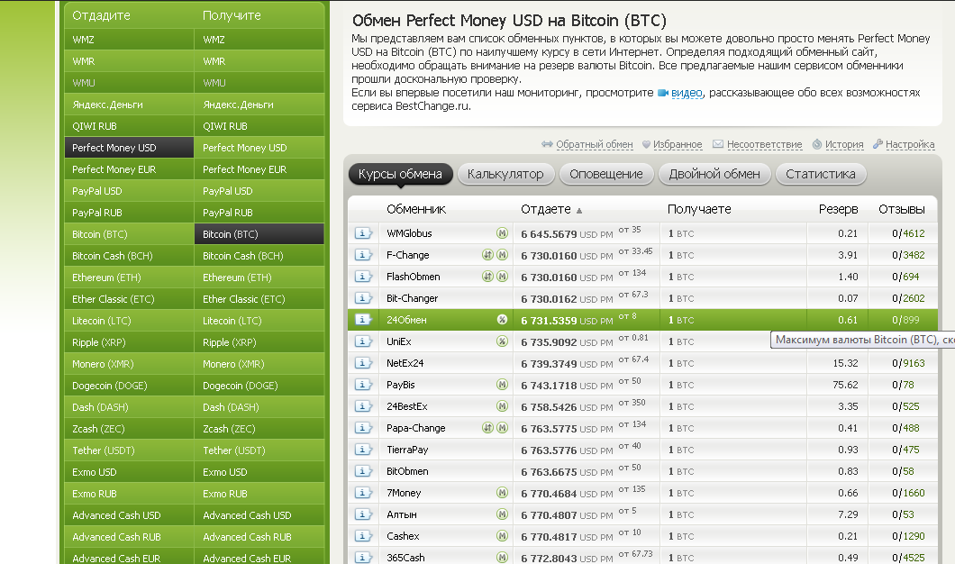Open the TierraPay exchanger name
Viewport: 955px width, 564px height.
(407, 450)
